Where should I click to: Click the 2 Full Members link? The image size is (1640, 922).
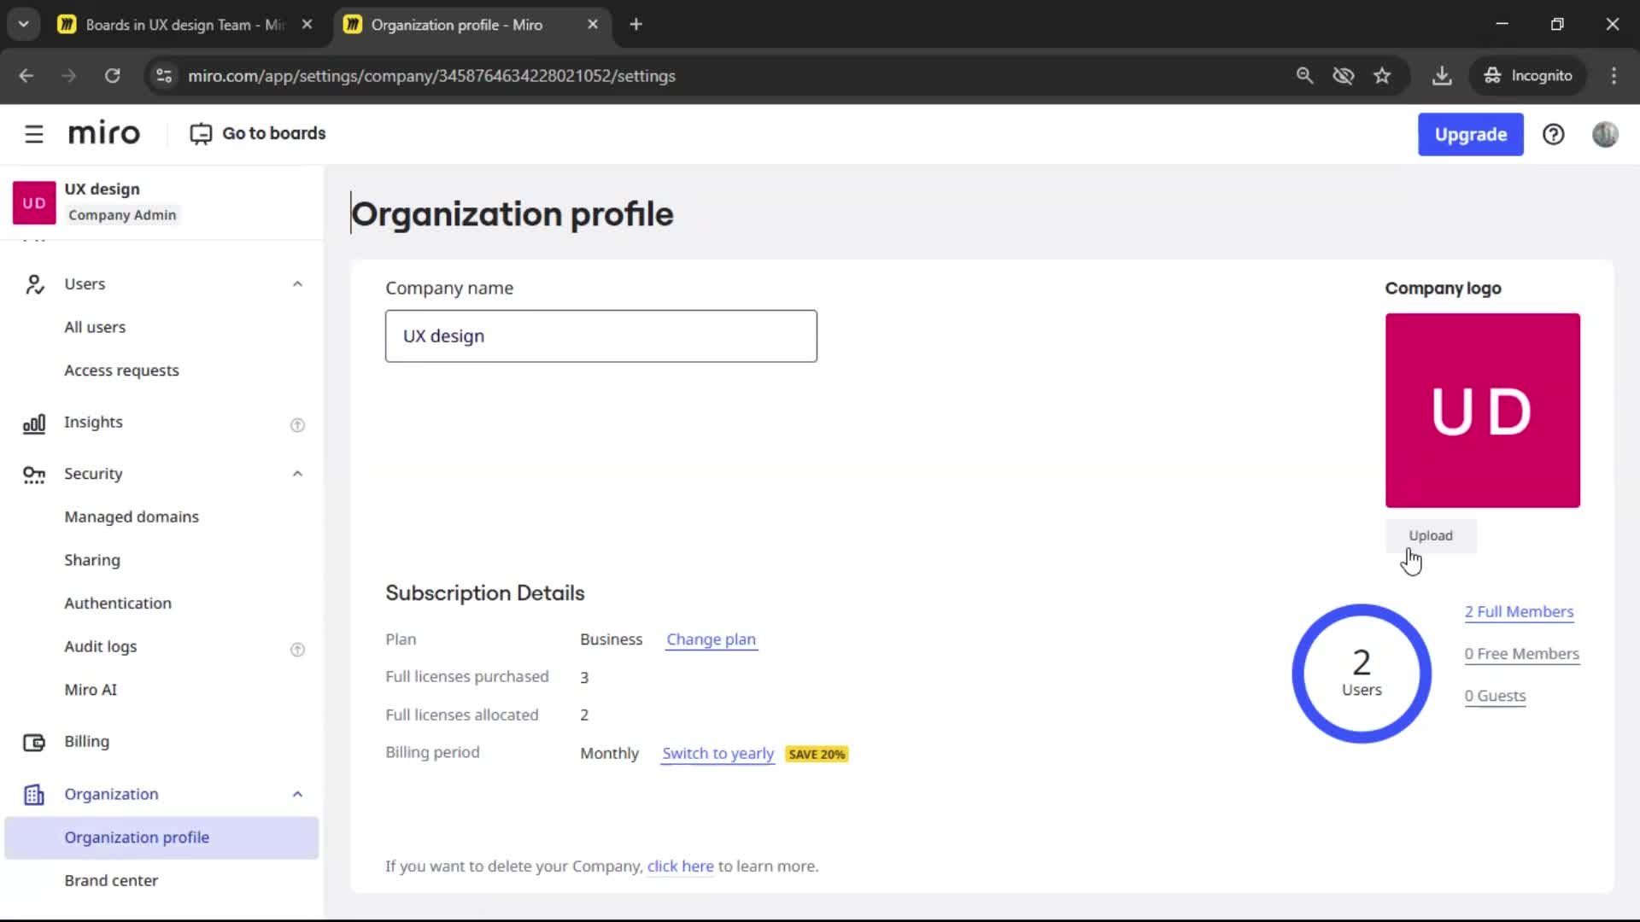pos(1519,611)
